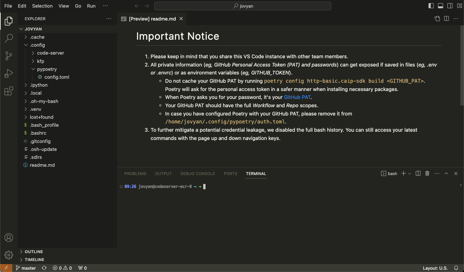Go forward with the right arrow

click(147, 6)
